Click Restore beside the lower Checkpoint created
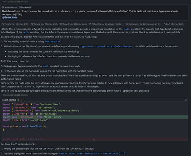 point(25,95)
